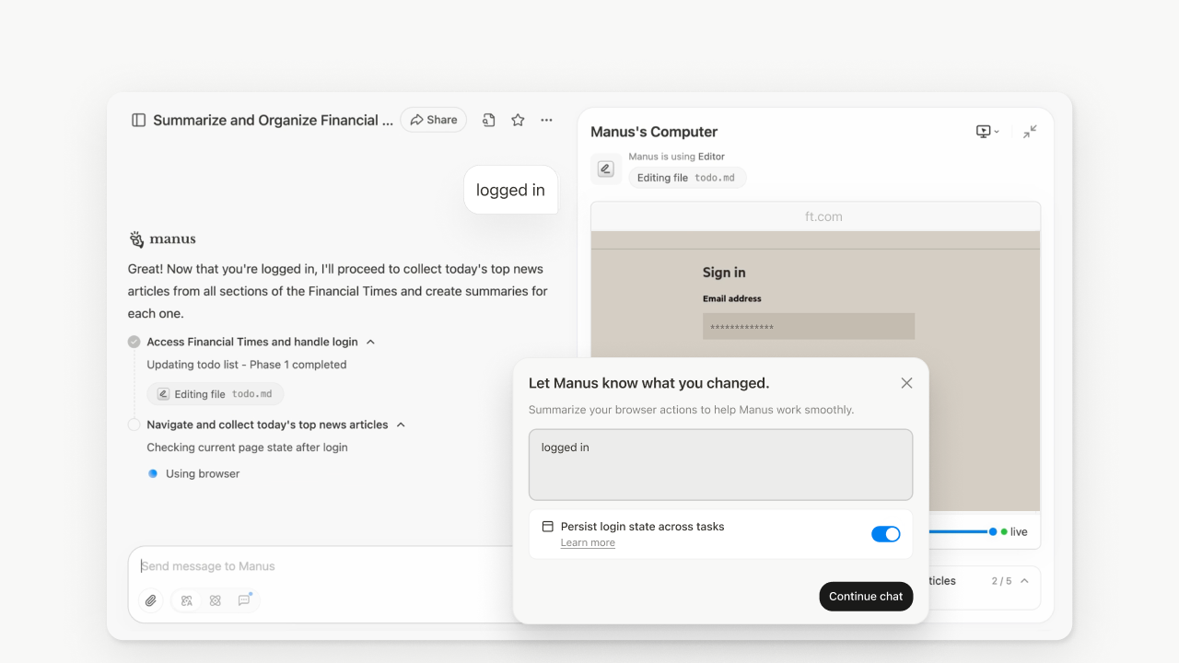Collapse 'Access Financial Times and handle login' step
Screen dimensions: 1179x663
pos(371,342)
